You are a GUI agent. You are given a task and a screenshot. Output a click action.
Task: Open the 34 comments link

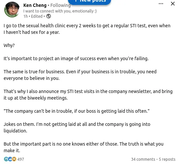[x=143, y=159]
